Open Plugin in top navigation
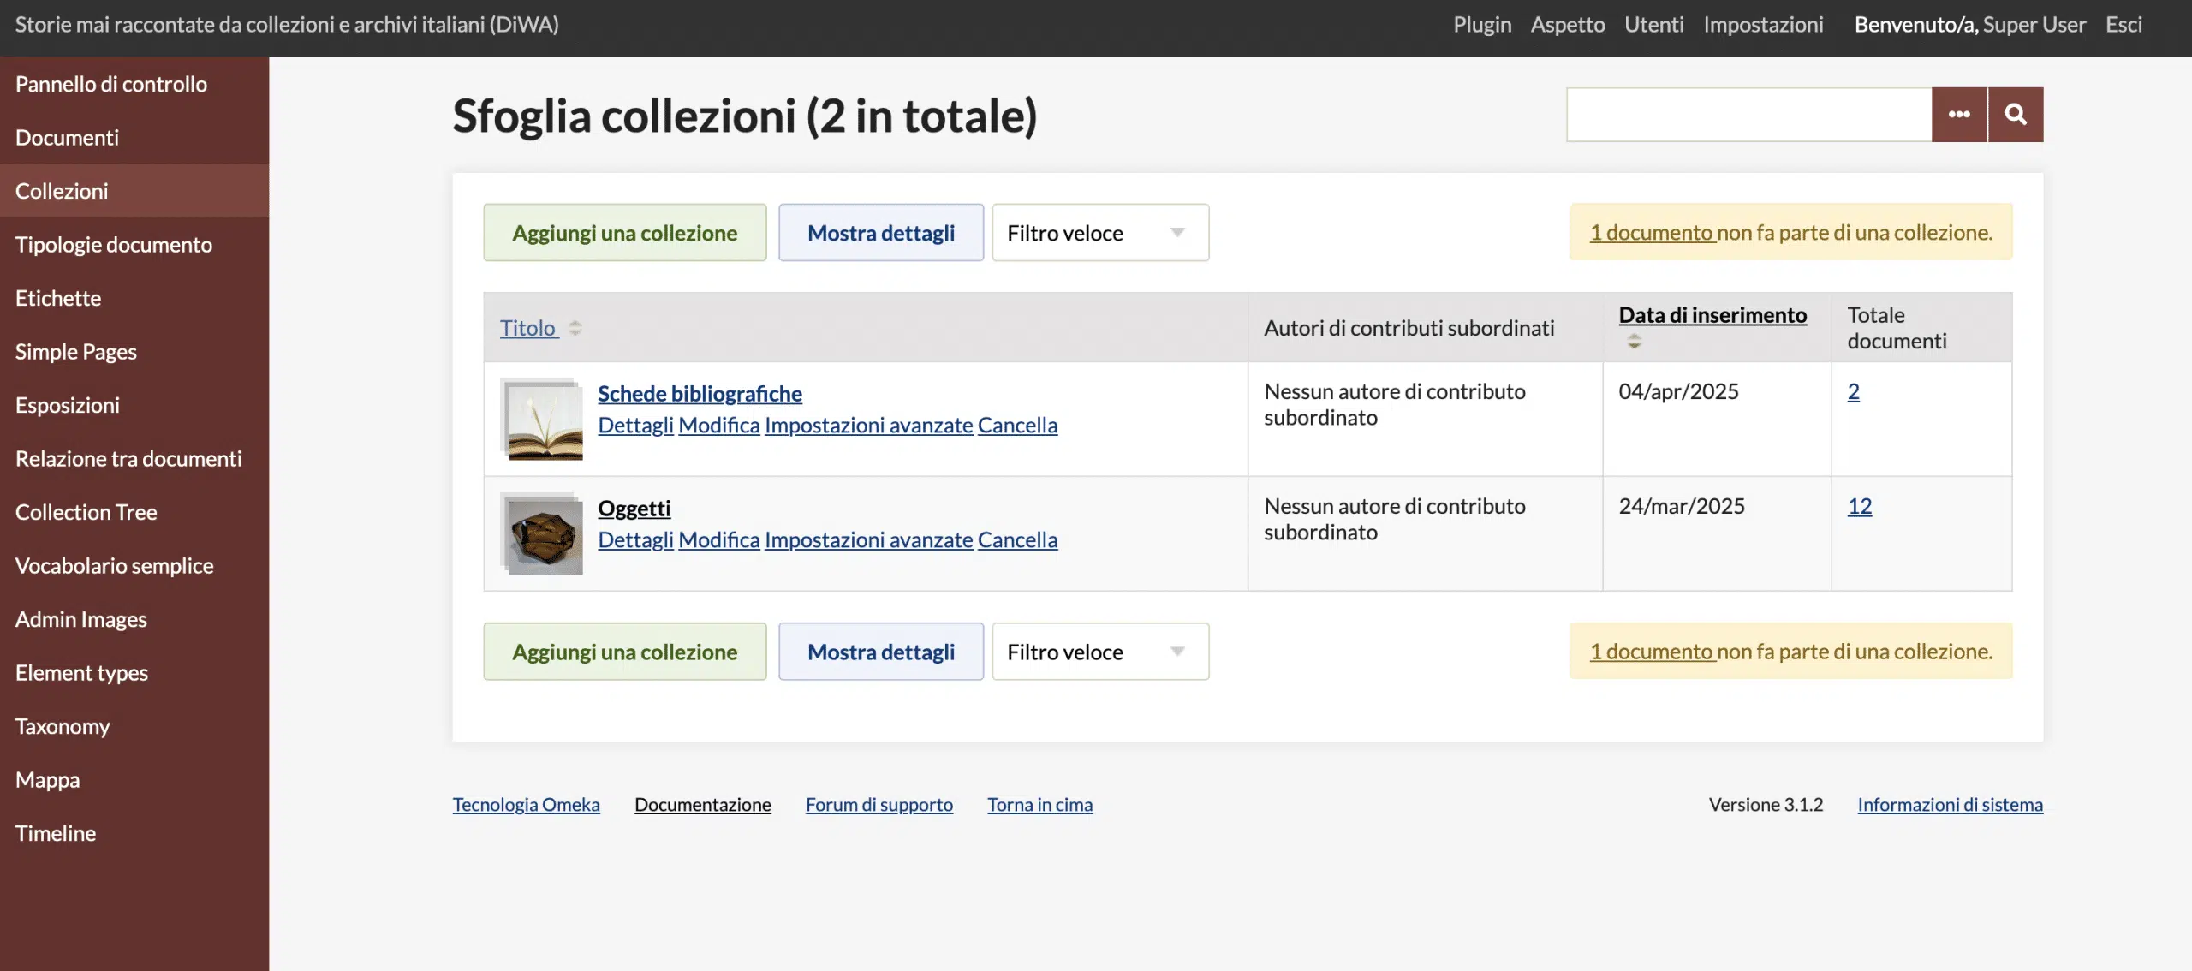 tap(1482, 25)
